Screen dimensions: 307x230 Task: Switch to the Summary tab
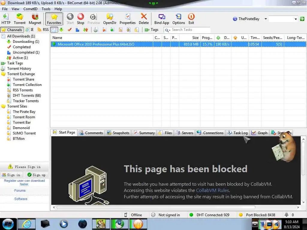coord(144,133)
